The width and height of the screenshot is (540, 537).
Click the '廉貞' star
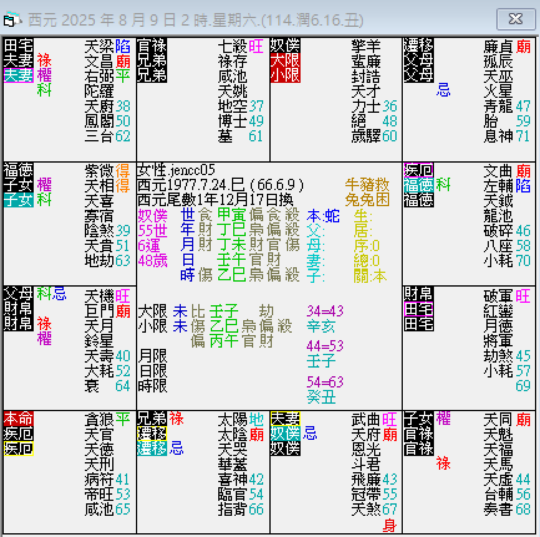(498, 47)
